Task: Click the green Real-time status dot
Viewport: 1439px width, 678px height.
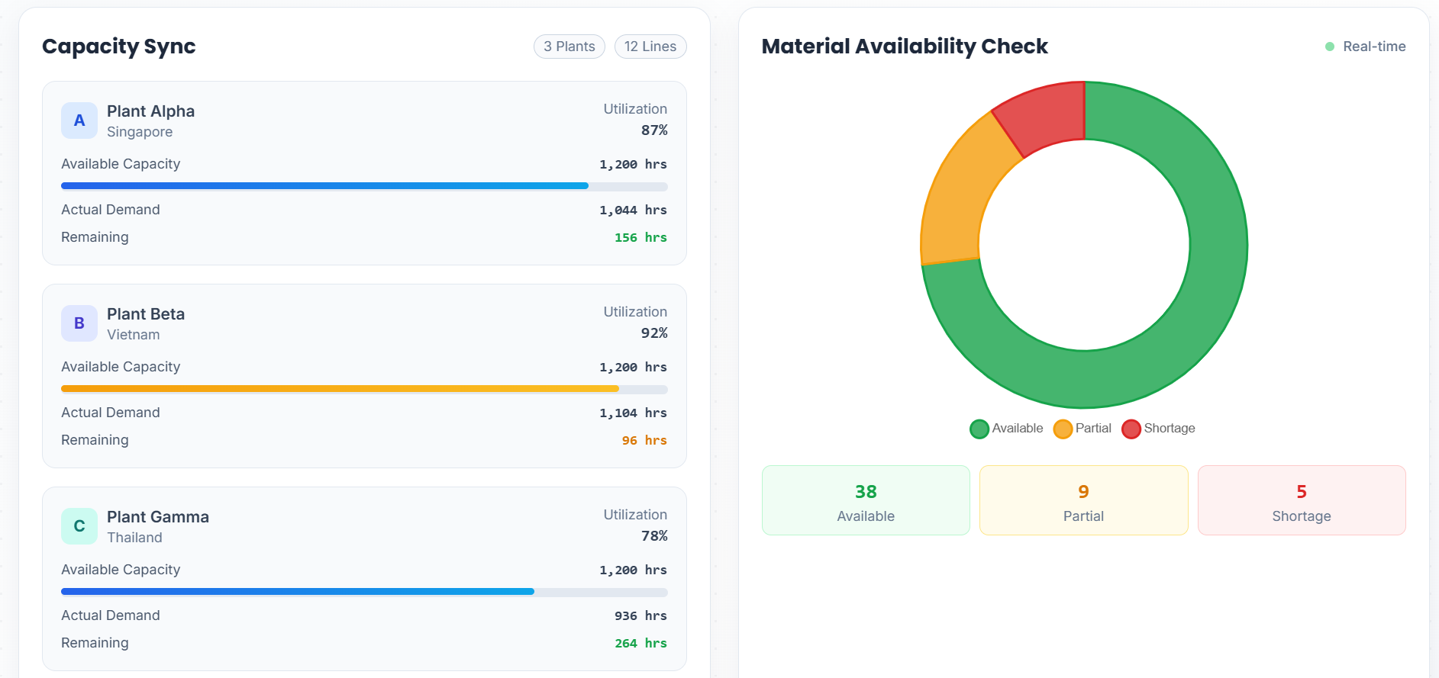Action: [x=1329, y=47]
